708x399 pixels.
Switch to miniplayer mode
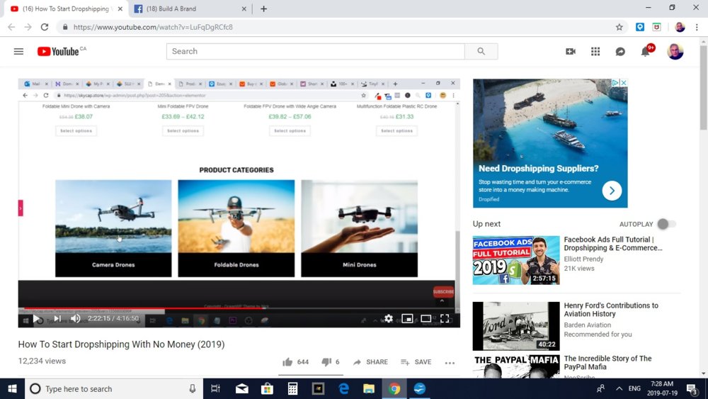pyautogui.click(x=407, y=319)
